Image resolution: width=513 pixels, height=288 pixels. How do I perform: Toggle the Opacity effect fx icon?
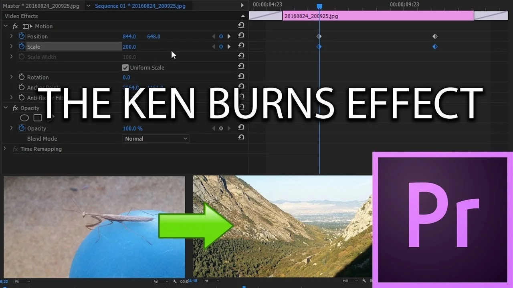pyautogui.click(x=15, y=108)
